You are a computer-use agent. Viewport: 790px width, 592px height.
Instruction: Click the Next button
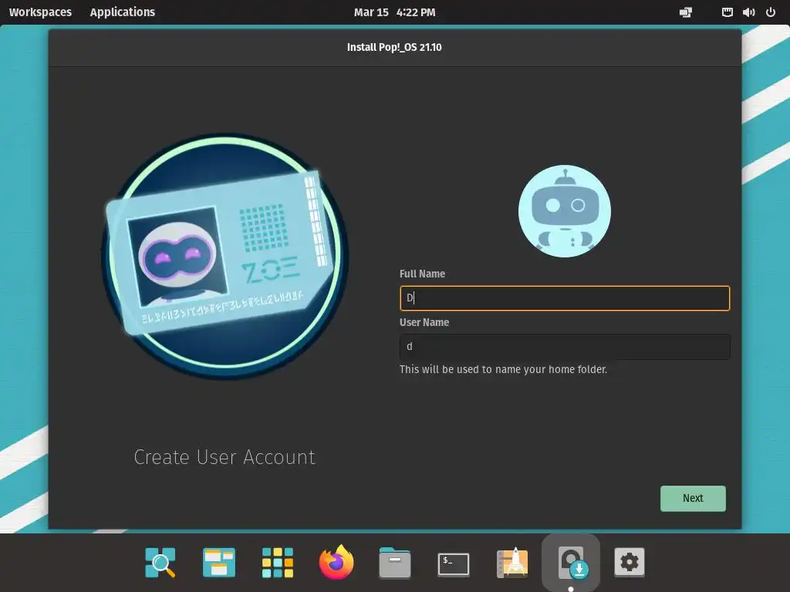(693, 499)
